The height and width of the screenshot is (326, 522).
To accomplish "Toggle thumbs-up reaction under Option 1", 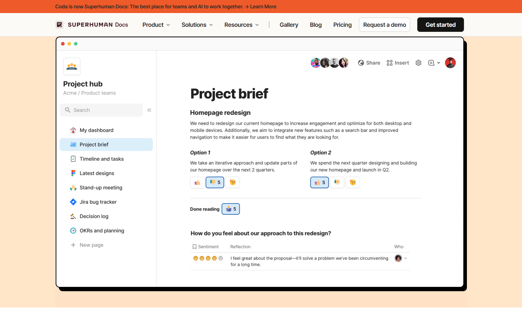I will point(197,183).
